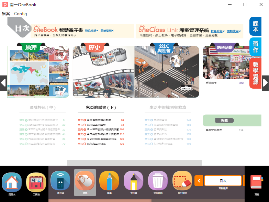This screenshot has width=269, height=202.
Task: Click the 全部刪除 trash can icon
Action: coord(158,181)
